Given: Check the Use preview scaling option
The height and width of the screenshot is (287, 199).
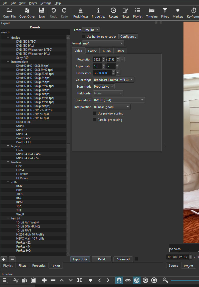Looking at the screenshot, I should [x=95, y=113].
